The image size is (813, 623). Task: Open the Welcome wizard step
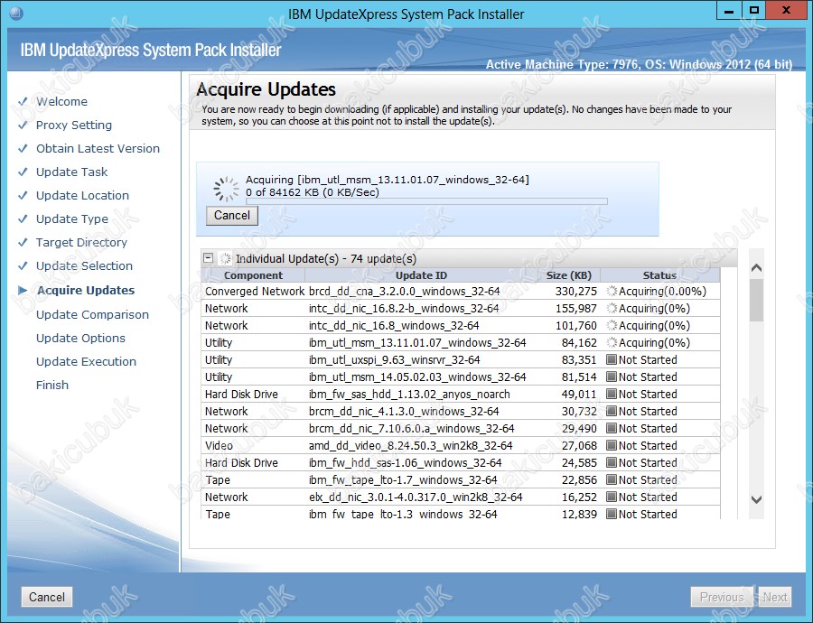[61, 102]
